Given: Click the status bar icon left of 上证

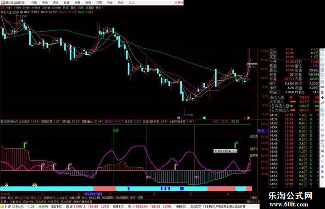Looking at the screenshot, I should (2, 207).
